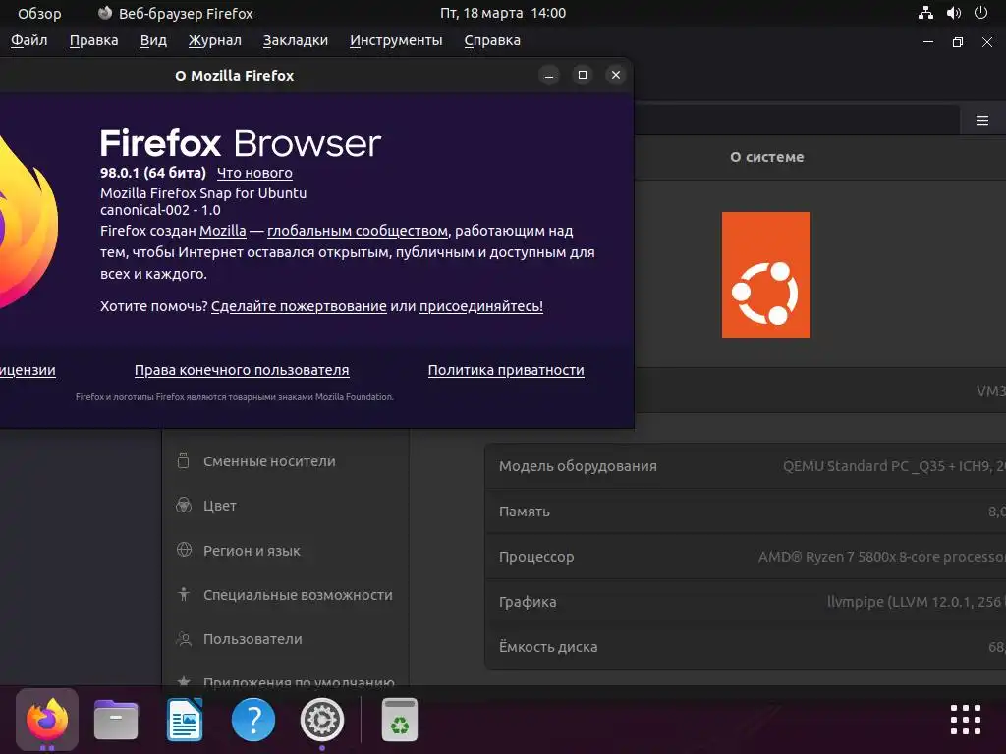Click Сделайте пожертвование link
1006x754 pixels.
click(299, 306)
